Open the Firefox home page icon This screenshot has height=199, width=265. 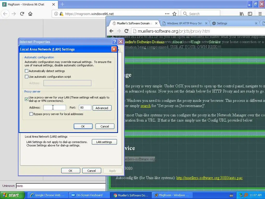[30, 14]
